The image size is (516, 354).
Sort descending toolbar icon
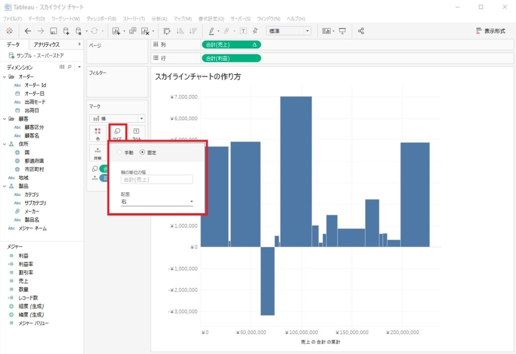[193, 31]
